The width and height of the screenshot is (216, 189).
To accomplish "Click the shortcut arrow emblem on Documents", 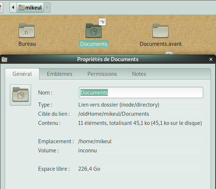I will pos(102,22).
